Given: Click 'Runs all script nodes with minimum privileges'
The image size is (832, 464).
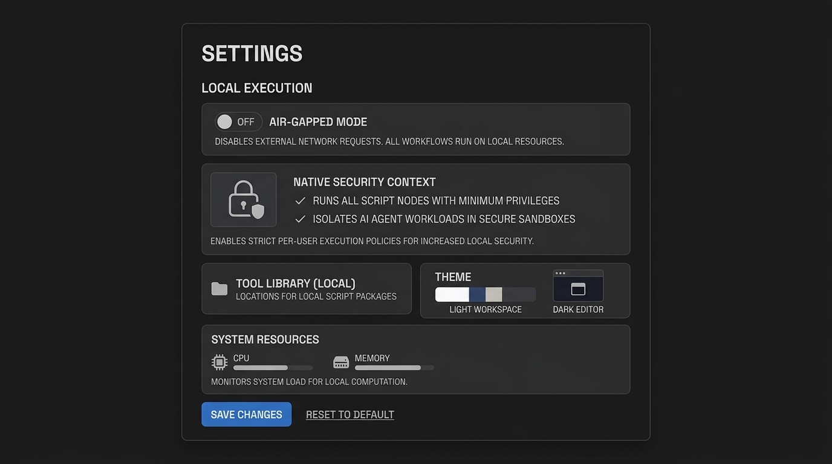Looking at the screenshot, I should (x=436, y=201).
